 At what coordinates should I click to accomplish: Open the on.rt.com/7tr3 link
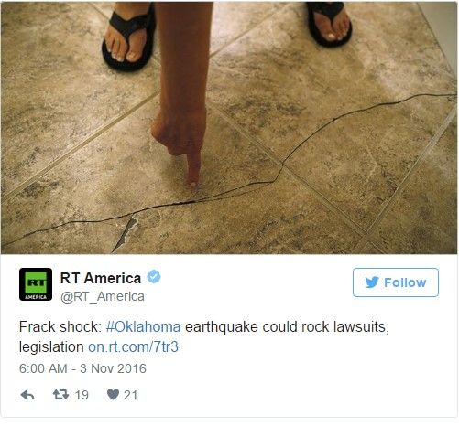point(133,346)
